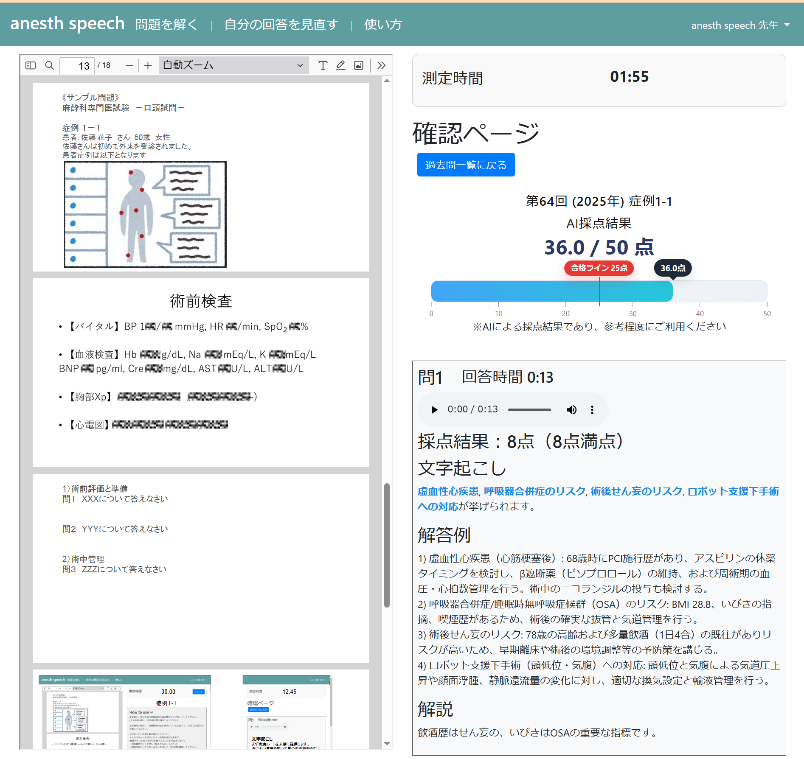Open the 問題を解く menu item
Image resolution: width=804 pixels, height=759 pixels.
tap(166, 25)
